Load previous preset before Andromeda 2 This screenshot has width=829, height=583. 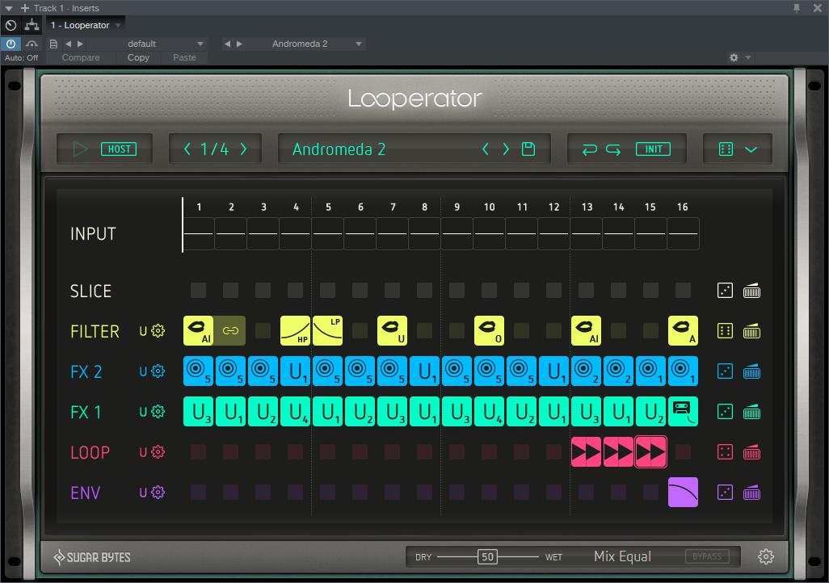486,149
